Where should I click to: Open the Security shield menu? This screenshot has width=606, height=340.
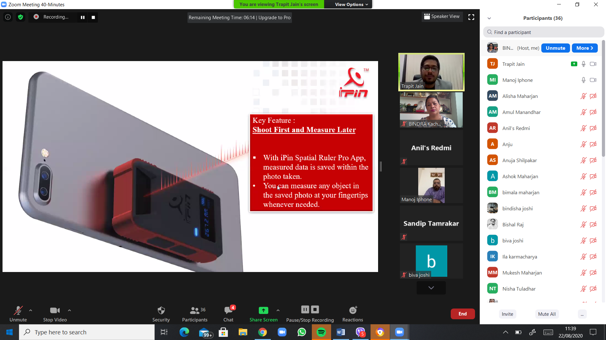pyautogui.click(x=161, y=311)
